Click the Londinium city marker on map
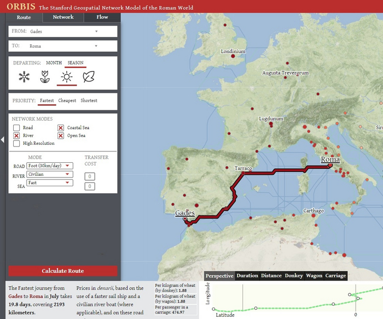This screenshot has width=383, height=319. (x=233, y=56)
